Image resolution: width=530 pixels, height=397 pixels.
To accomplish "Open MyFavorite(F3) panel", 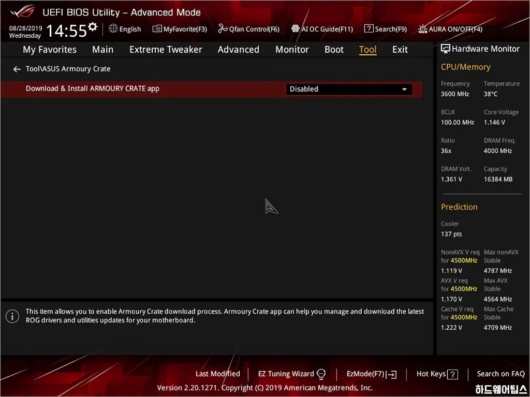I will 180,29.
